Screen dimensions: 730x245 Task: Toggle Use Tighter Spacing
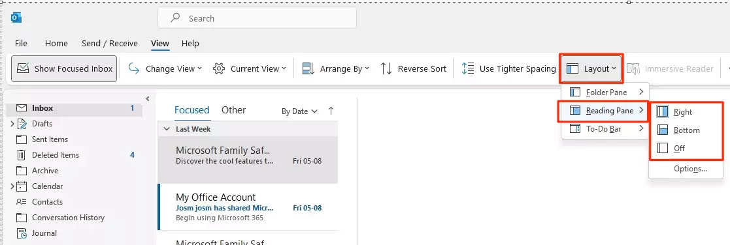click(508, 68)
